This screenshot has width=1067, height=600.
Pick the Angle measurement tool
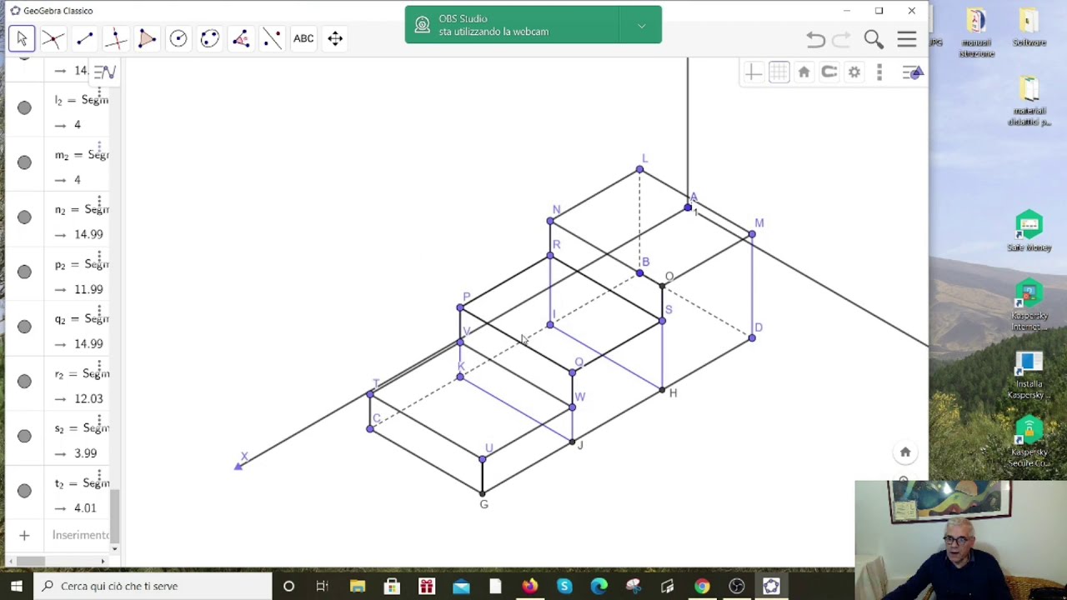pos(241,38)
